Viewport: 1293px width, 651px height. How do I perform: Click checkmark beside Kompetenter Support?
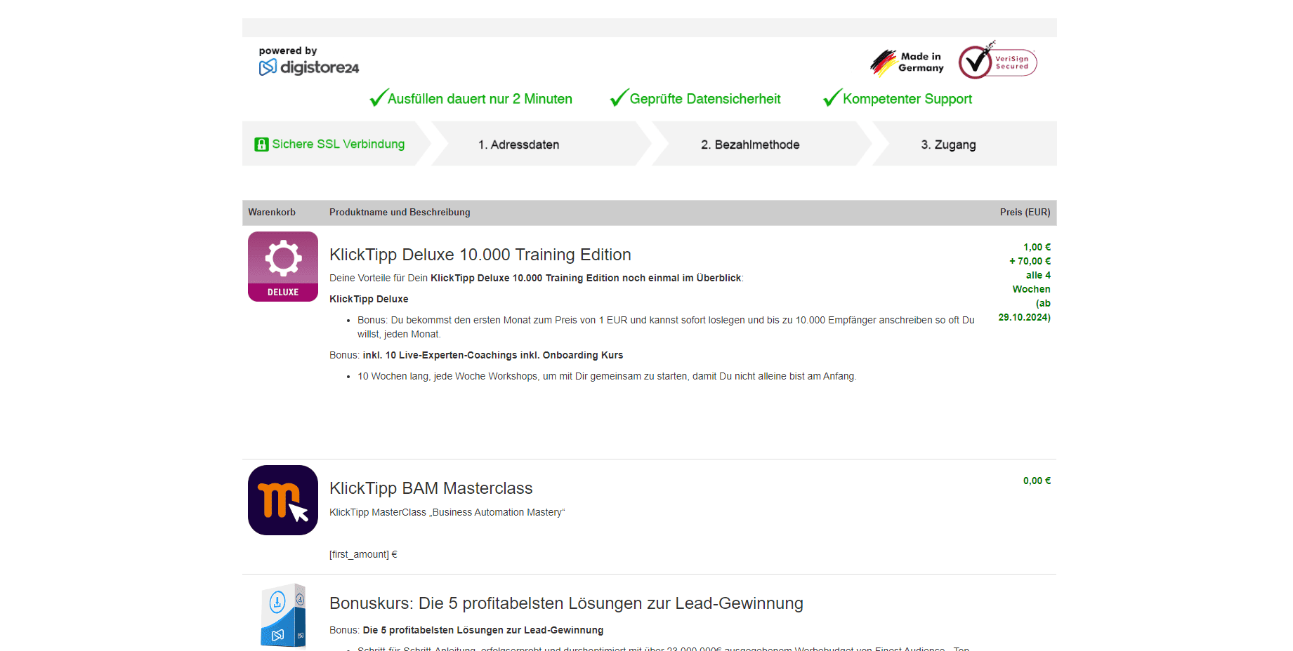(832, 98)
